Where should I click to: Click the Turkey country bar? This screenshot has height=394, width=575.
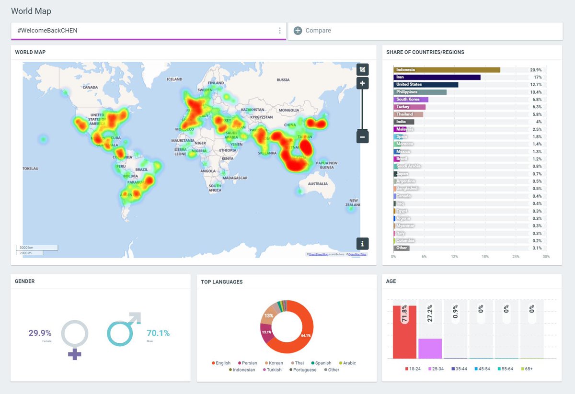(x=409, y=107)
